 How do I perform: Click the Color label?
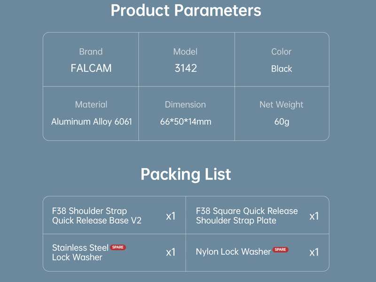[x=281, y=52]
